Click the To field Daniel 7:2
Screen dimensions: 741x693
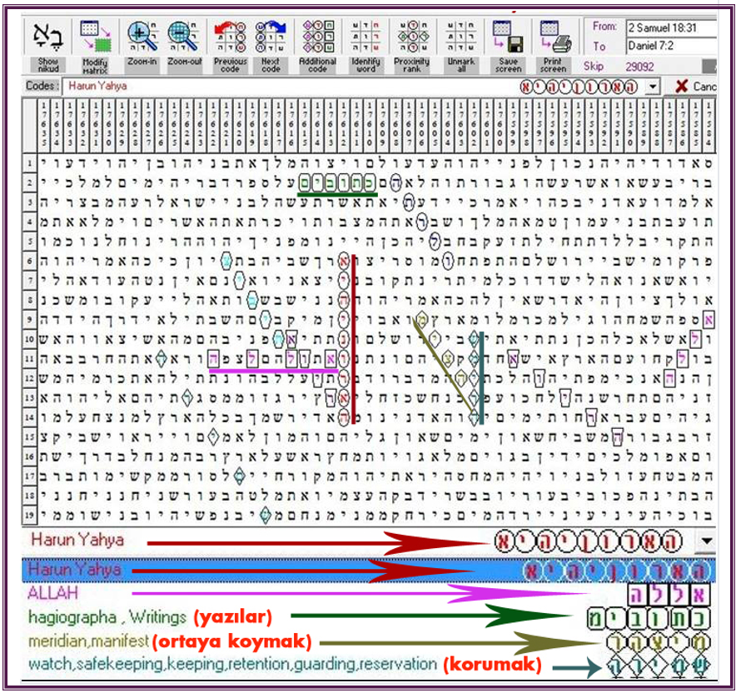click(x=671, y=47)
